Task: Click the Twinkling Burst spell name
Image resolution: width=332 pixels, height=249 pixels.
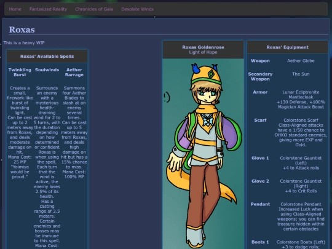Action: 20,72
